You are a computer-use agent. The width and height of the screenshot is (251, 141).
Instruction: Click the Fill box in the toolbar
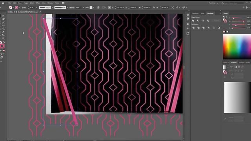[1, 42]
